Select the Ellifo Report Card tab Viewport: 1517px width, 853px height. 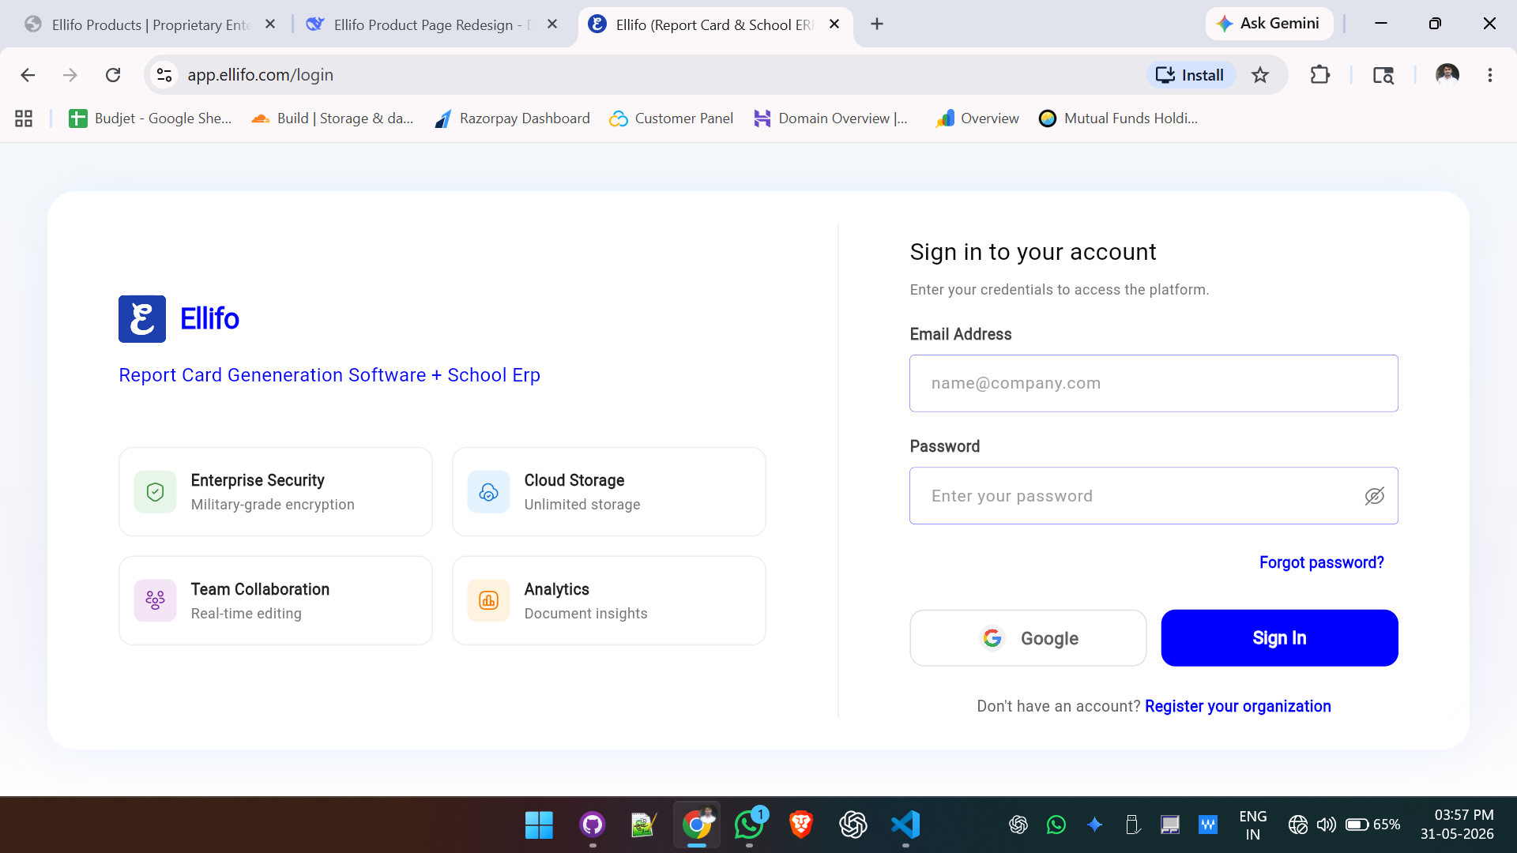[x=715, y=24]
